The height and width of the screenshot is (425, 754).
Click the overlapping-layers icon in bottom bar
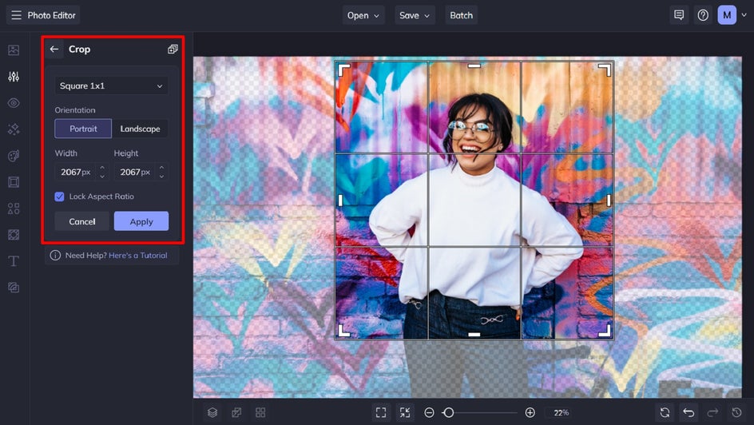[x=236, y=412]
